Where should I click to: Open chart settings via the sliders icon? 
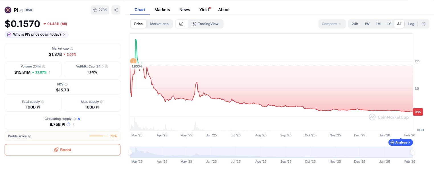(424, 24)
